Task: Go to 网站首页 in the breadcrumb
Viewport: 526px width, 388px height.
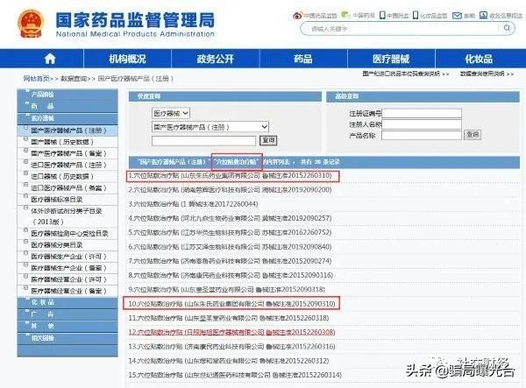Action: click(x=36, y=79)
